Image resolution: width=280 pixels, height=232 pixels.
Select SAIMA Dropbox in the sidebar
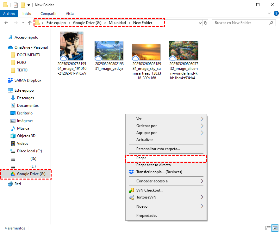tap(25, 80)
